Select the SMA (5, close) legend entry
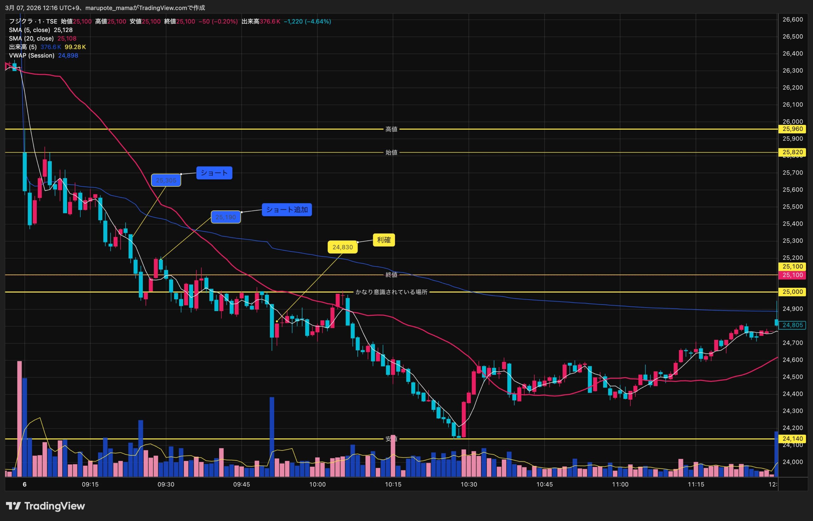The height and width of the screenshot is (521, 813). tap(30, 30)
